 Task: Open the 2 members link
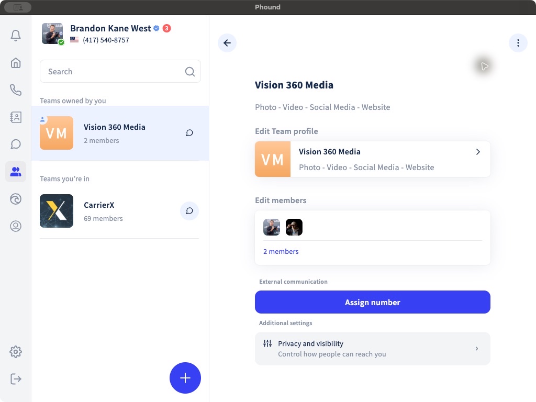pos(281,252)
